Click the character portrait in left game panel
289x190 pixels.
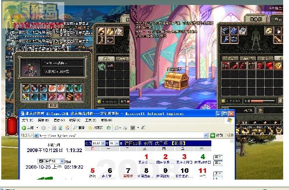click(30, 68)
